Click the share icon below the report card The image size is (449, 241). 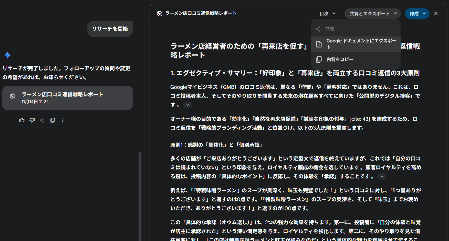click(42, 120)
